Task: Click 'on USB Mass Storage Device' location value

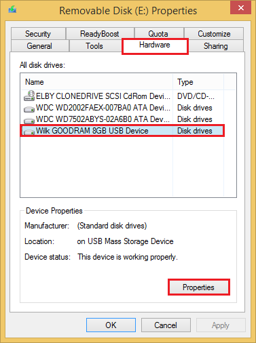Action: [x=125, y=241]
